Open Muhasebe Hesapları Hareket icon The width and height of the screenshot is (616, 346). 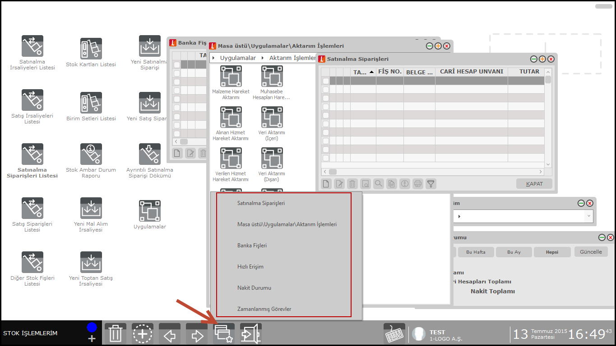pos(272,77)
